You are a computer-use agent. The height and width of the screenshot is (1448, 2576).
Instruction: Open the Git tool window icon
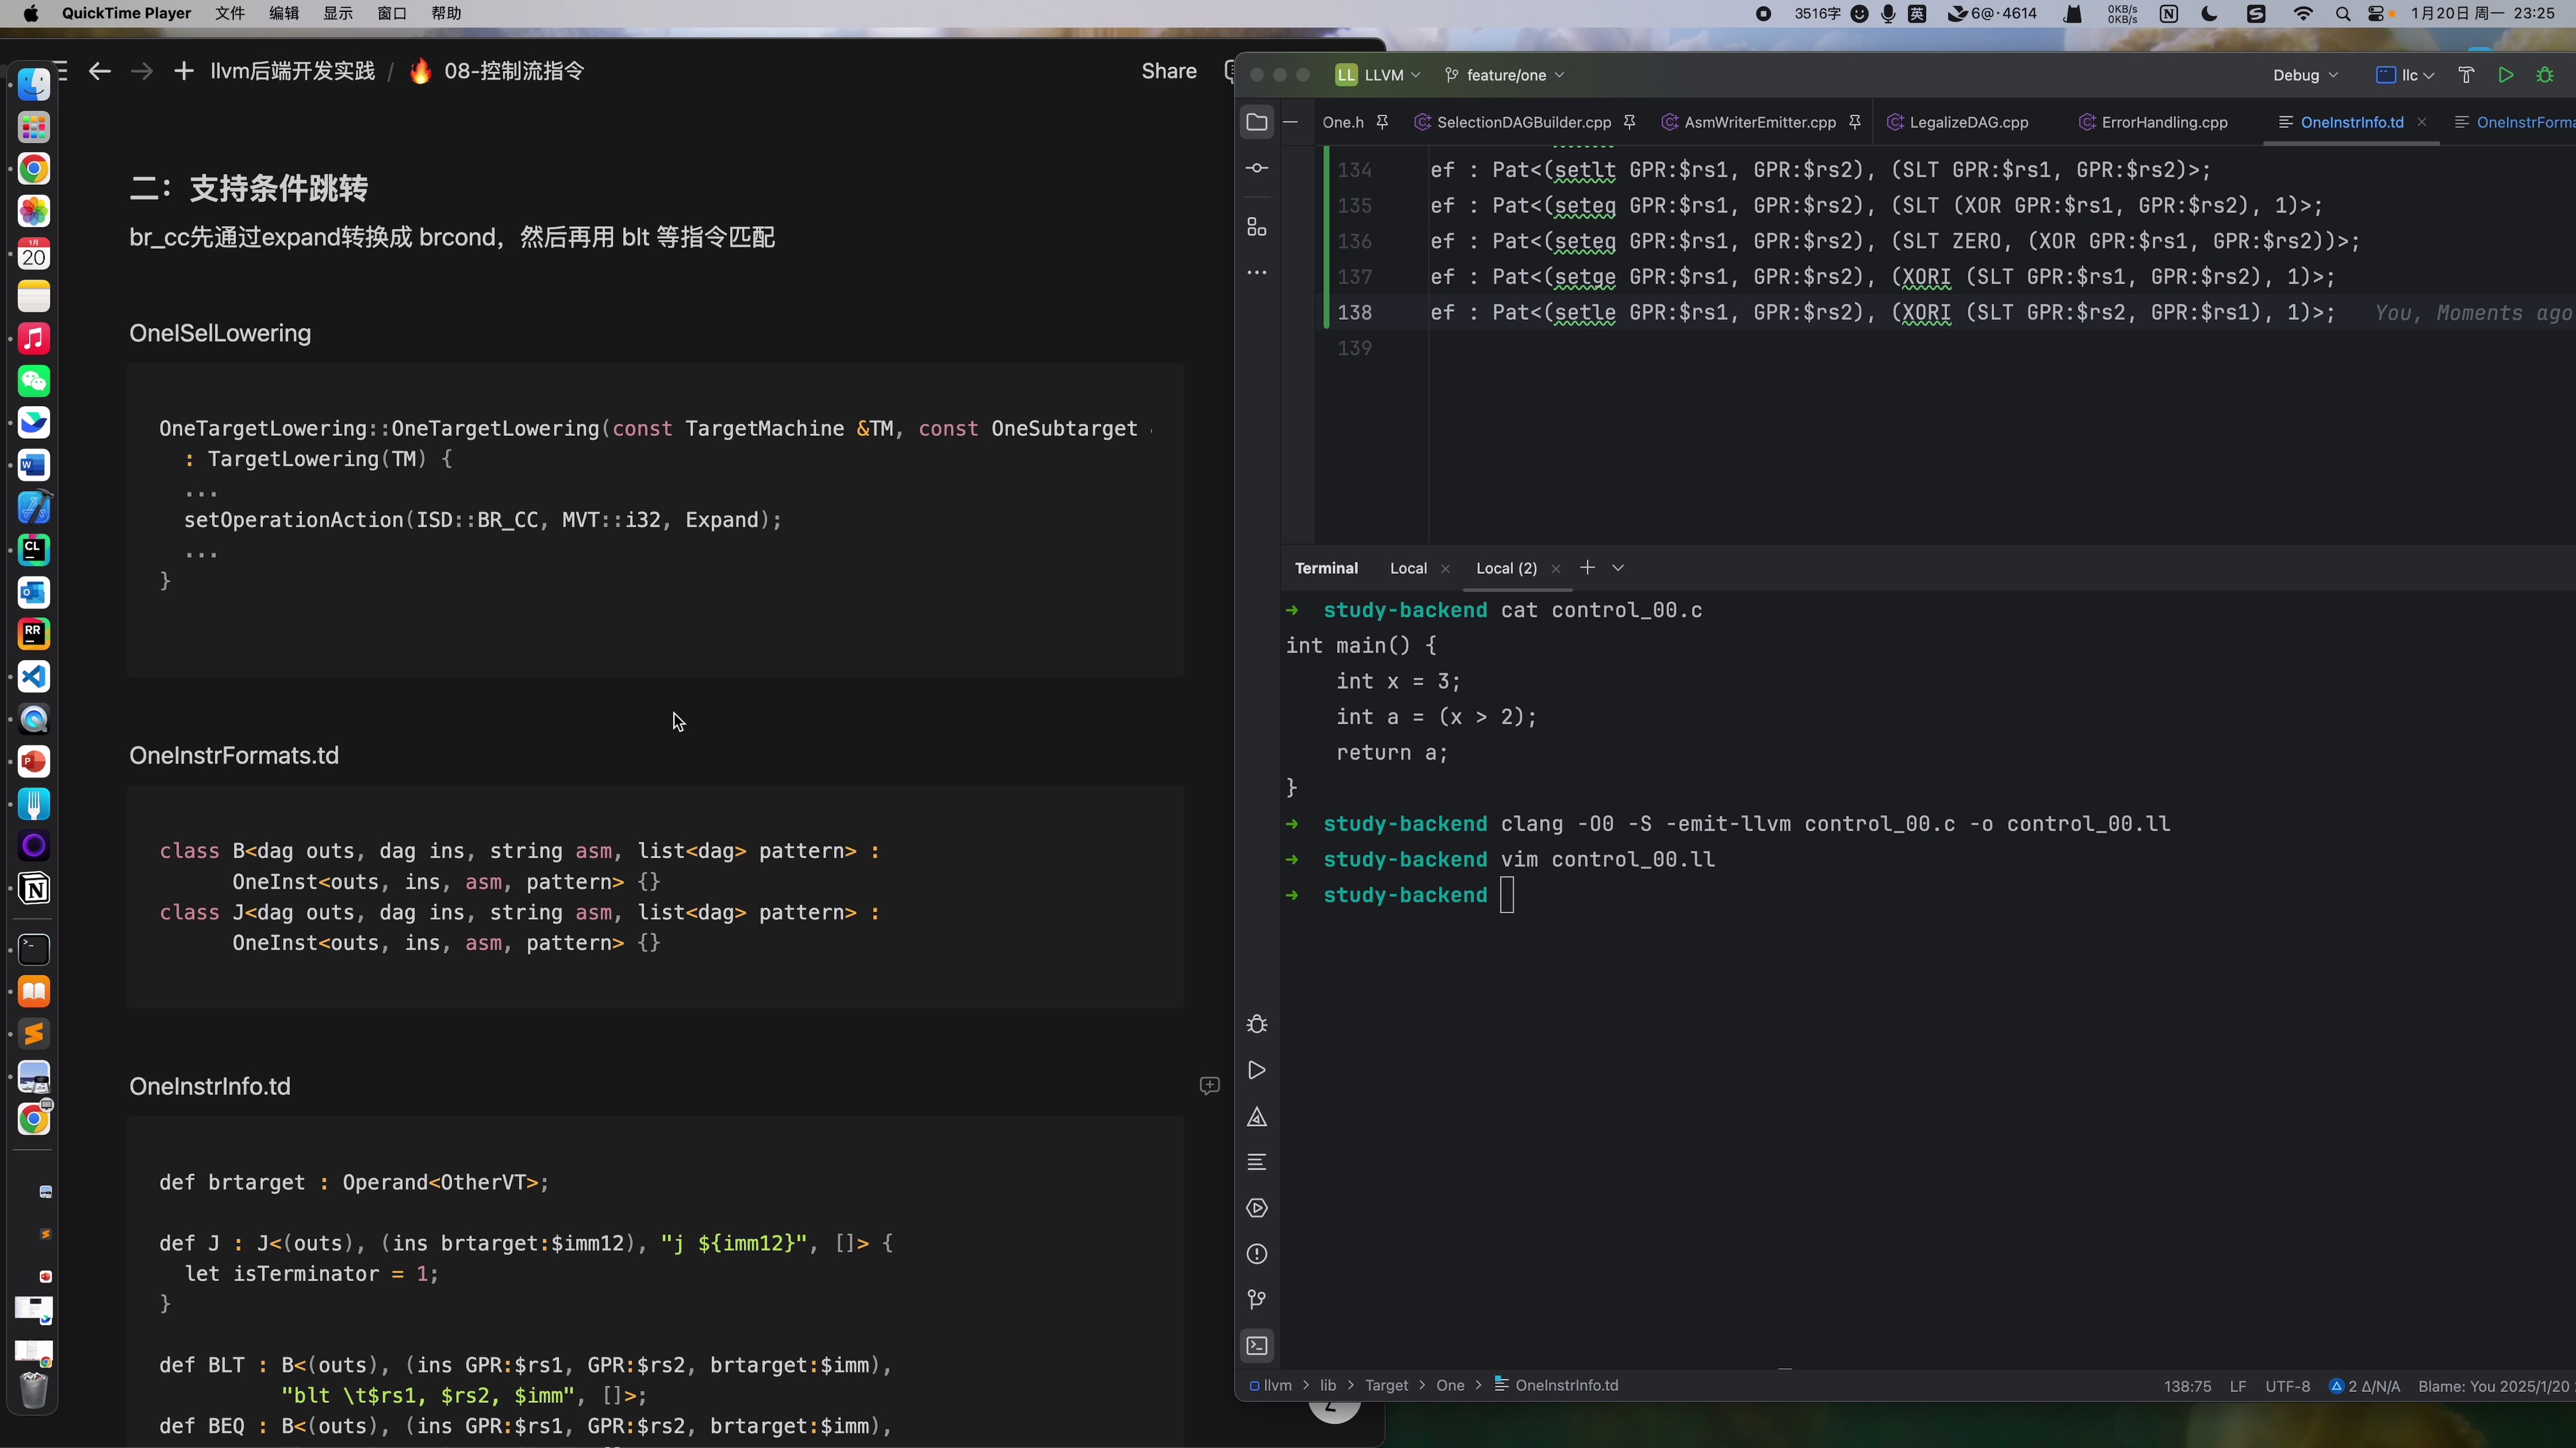pyautogui.click(x=1257, y=1299)
